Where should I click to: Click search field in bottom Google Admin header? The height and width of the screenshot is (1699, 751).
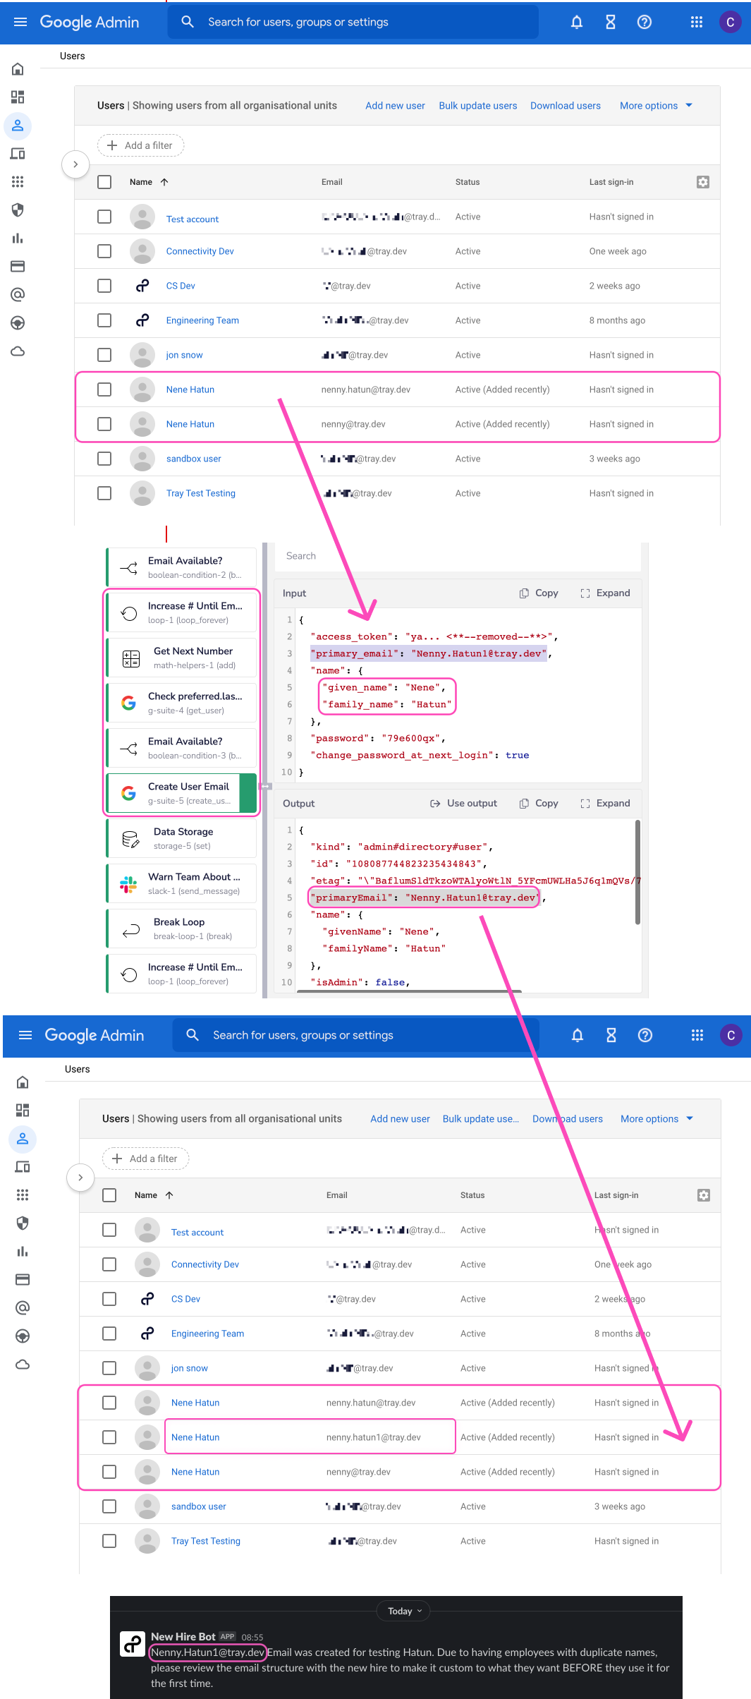tap(356, 1035)
